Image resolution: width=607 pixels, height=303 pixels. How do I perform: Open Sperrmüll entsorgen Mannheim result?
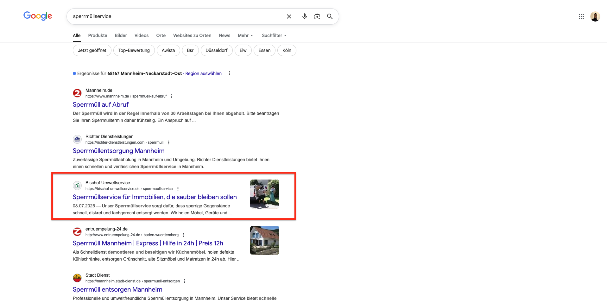point(117,289)
